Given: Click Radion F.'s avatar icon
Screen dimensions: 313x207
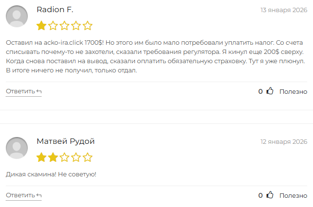Looking at the screenshot, I should [x=17, y=16].
